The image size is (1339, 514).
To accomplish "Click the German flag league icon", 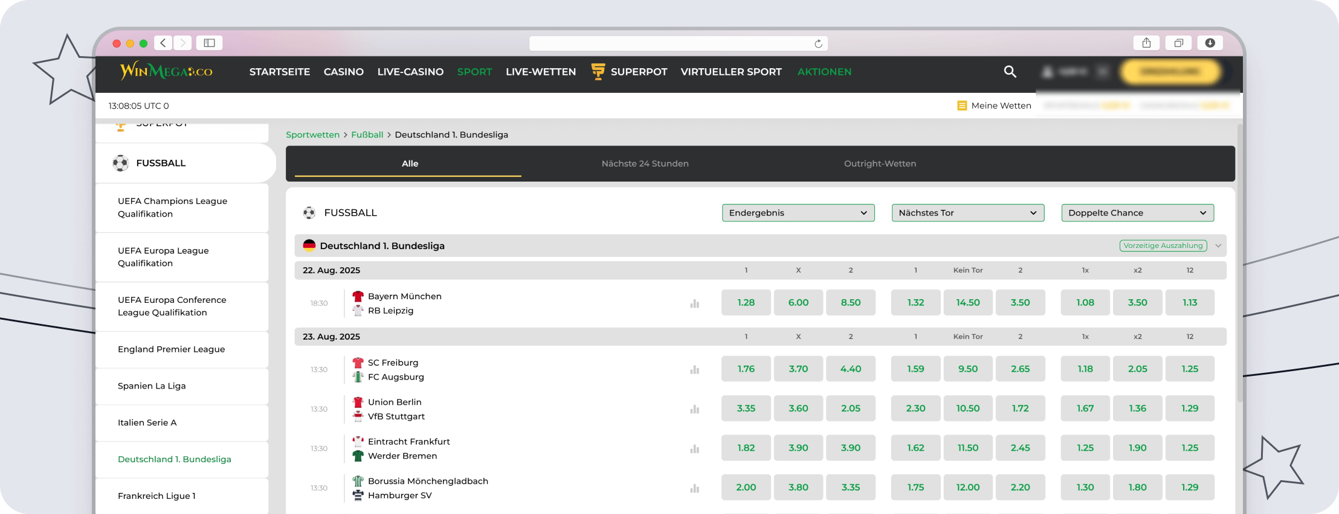I will coord(309,246).
